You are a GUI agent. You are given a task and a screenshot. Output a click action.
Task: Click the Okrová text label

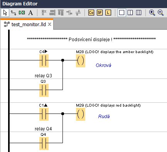(x=103, y=65)
